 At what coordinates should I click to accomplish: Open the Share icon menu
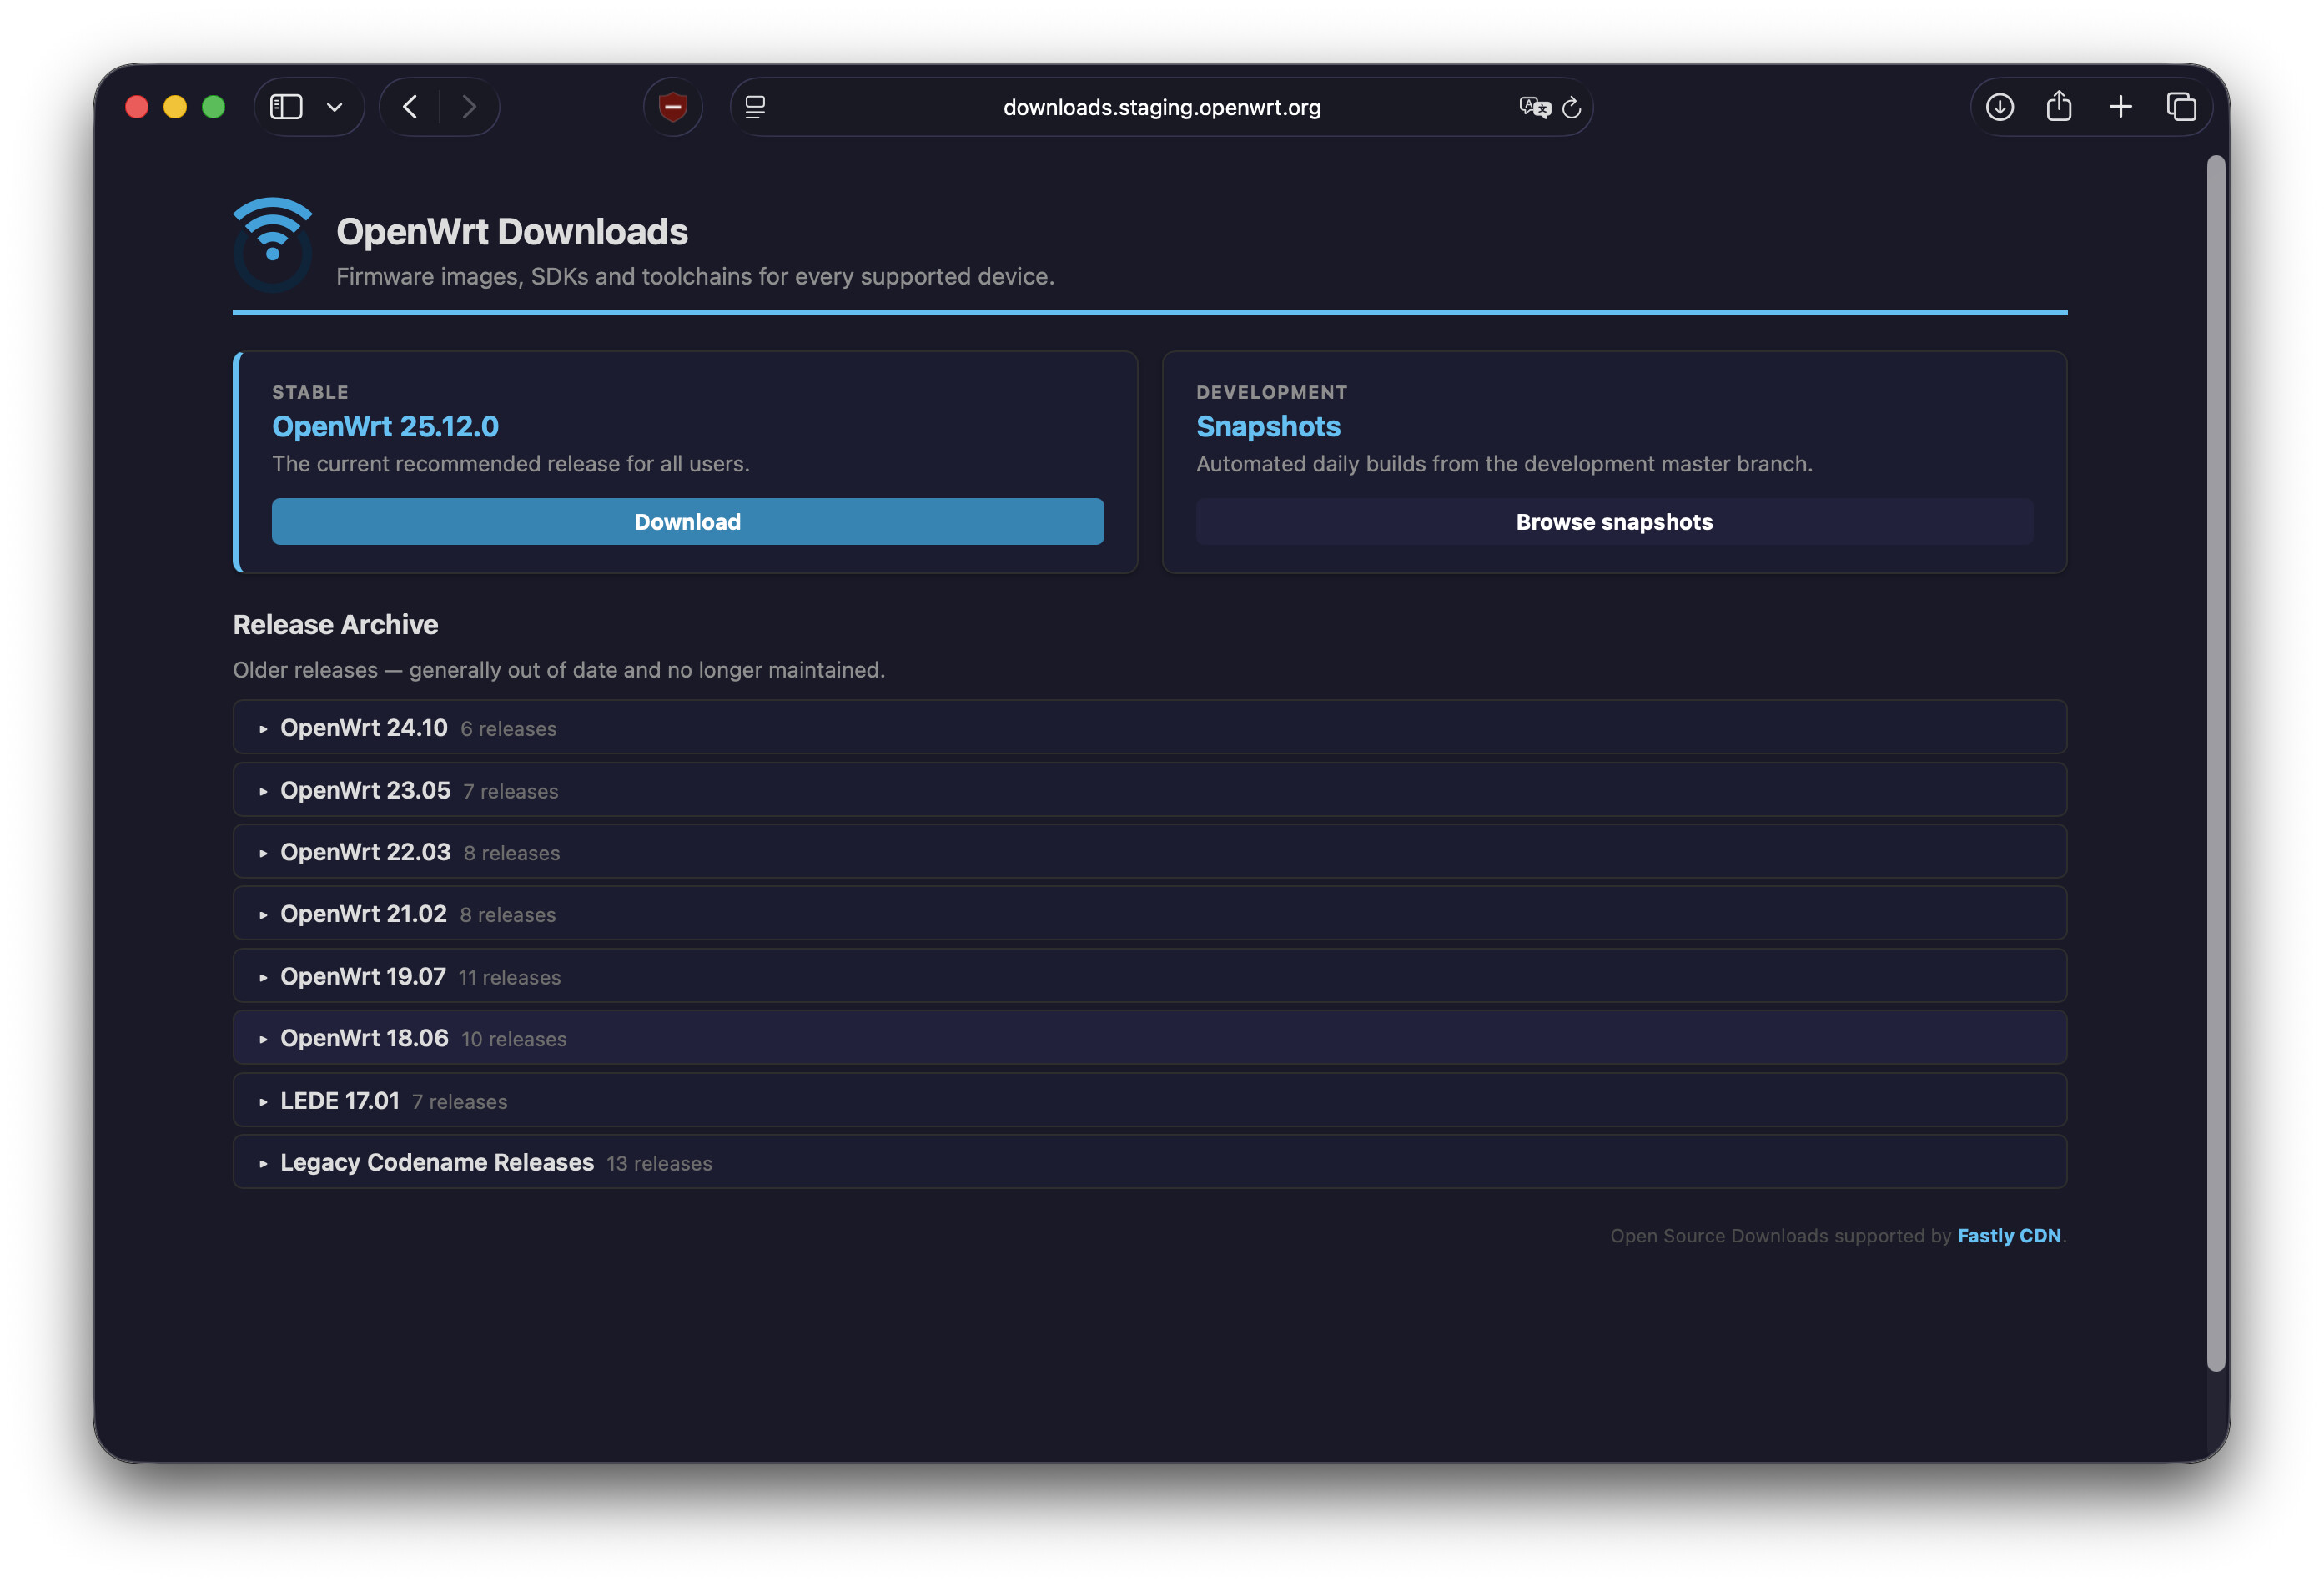[x=2059, y=107]
